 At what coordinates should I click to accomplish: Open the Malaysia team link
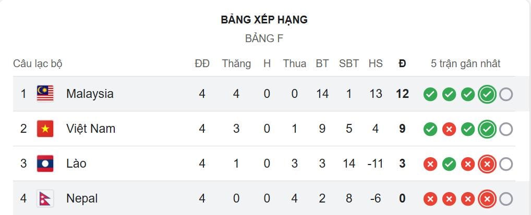[x=90, y=94]
